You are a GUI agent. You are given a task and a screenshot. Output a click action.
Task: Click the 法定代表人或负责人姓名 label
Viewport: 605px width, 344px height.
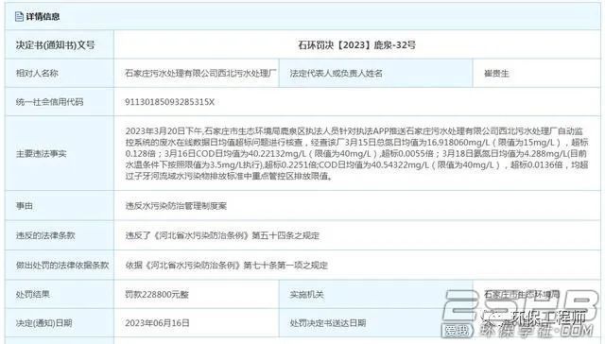[337, 74]
